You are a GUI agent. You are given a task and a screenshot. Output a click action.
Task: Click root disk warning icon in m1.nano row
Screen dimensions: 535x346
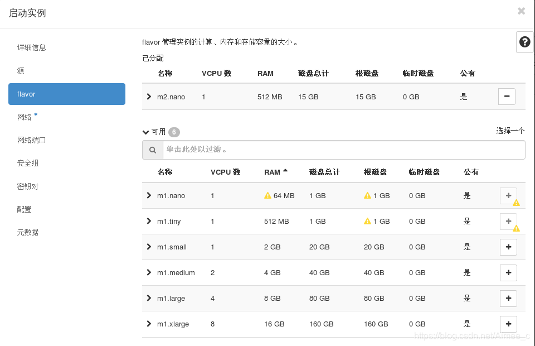367,195
